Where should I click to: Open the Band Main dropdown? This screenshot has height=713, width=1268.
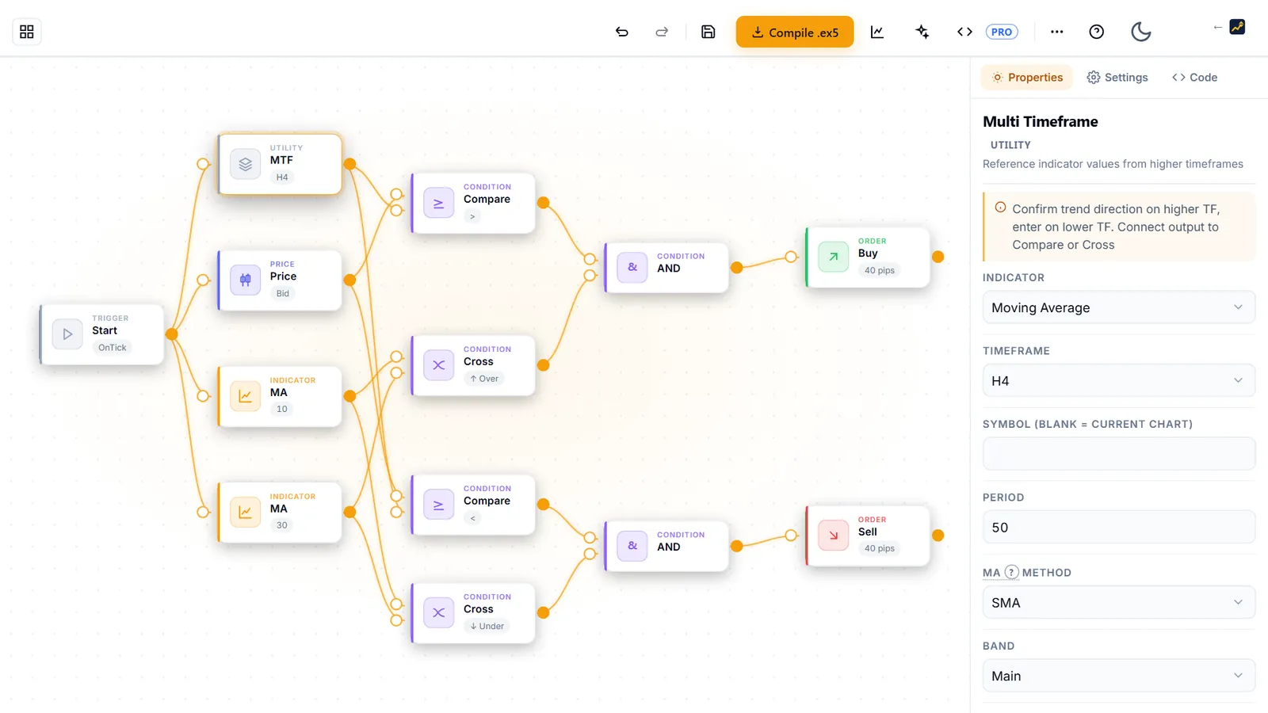point(1118,676)
